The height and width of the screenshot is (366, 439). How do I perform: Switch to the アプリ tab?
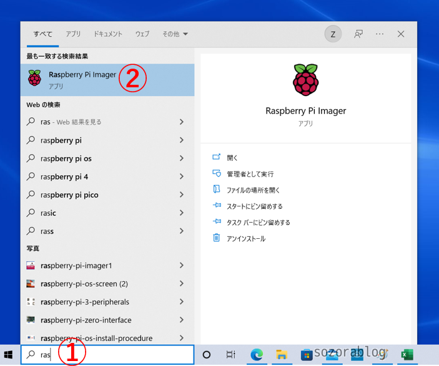[x=73, y=34]
